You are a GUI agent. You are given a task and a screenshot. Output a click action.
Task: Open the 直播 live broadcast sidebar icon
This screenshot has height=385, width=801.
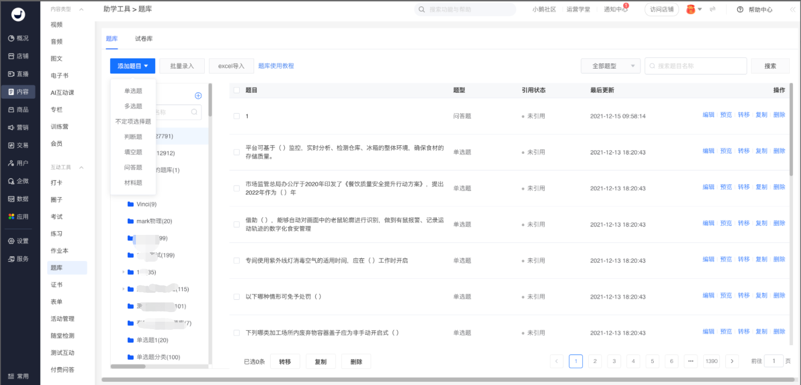[11, 74]
